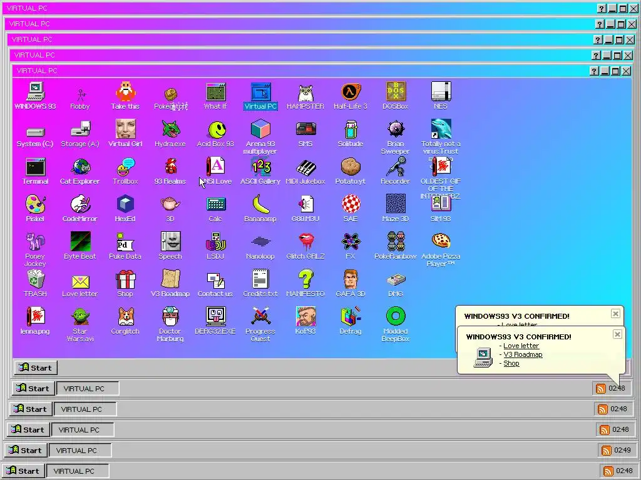Viewport: 641px width, 480px height.
Task: Launch the HAMPSTER icon
Action: pos(305,96)
